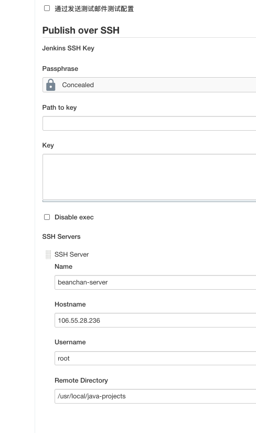
Task: Click the Concealed passphrase field
Action: pyautogui.click(x=149, y=85)
